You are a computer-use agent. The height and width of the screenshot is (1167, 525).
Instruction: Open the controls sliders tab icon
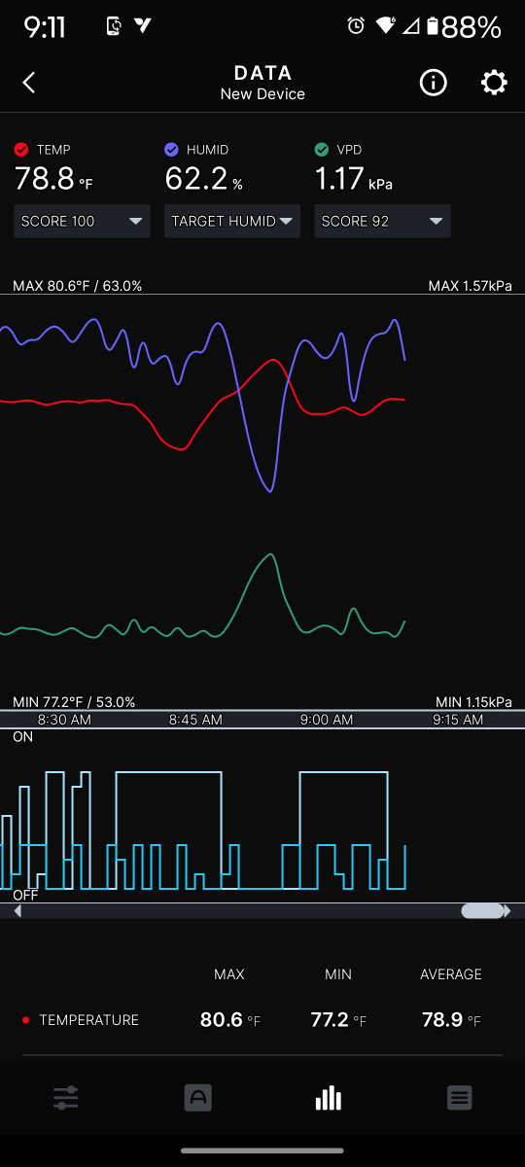pos(66,1098)
